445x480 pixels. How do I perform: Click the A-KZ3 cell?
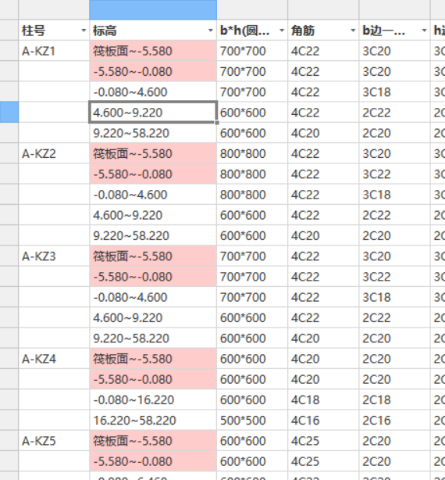coord(54,256)
